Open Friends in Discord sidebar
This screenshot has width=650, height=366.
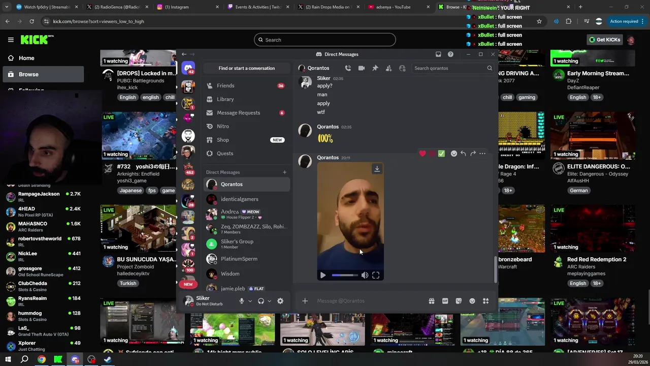246,85
